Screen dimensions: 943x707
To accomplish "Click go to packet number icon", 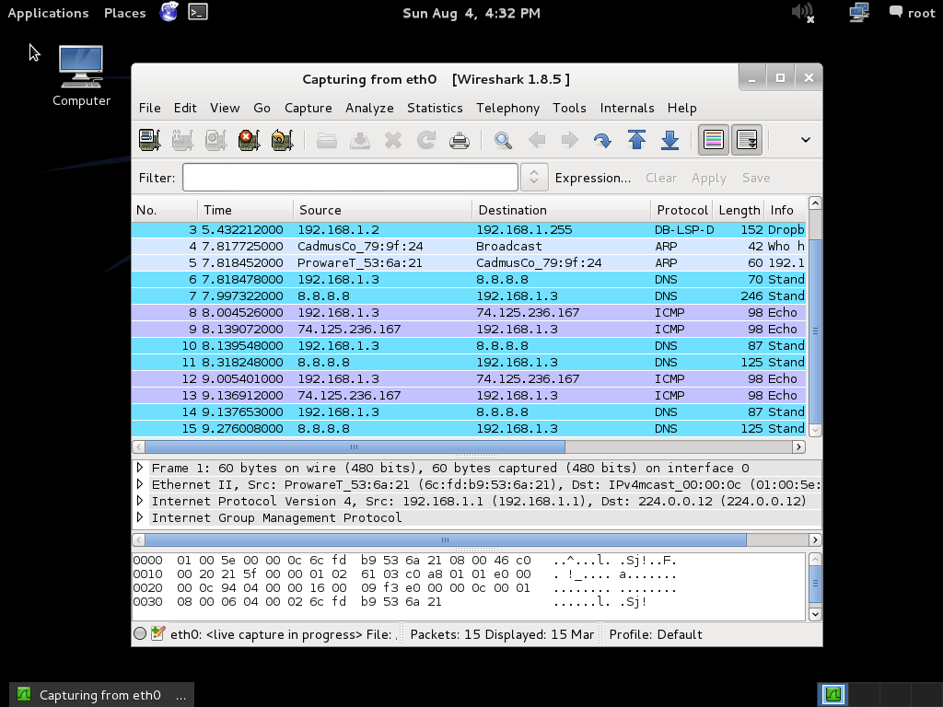I will pos(602,140).
